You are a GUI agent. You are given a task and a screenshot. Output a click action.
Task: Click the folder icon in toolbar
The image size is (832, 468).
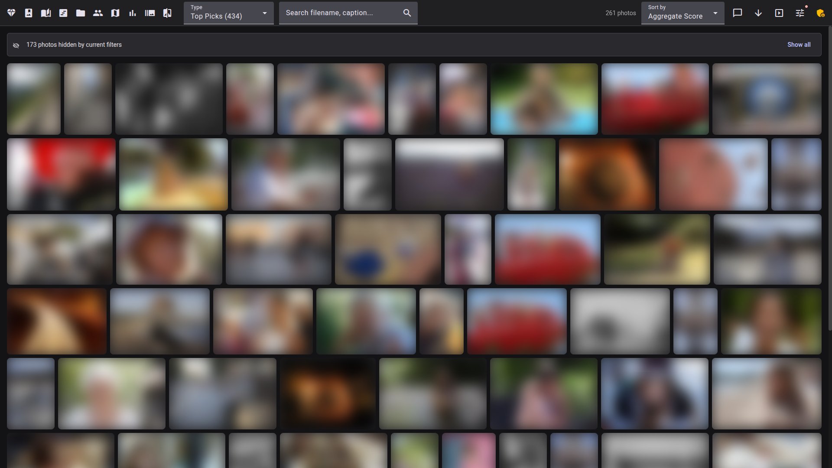[x=81, y=13]
